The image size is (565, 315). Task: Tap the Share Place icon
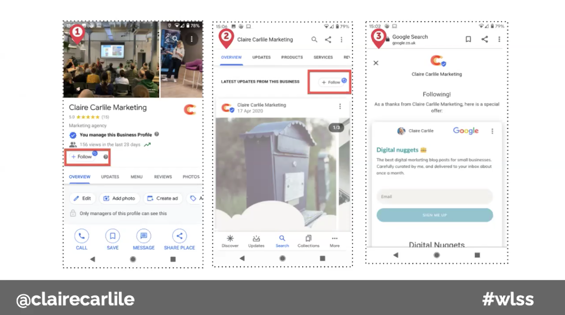179,236
